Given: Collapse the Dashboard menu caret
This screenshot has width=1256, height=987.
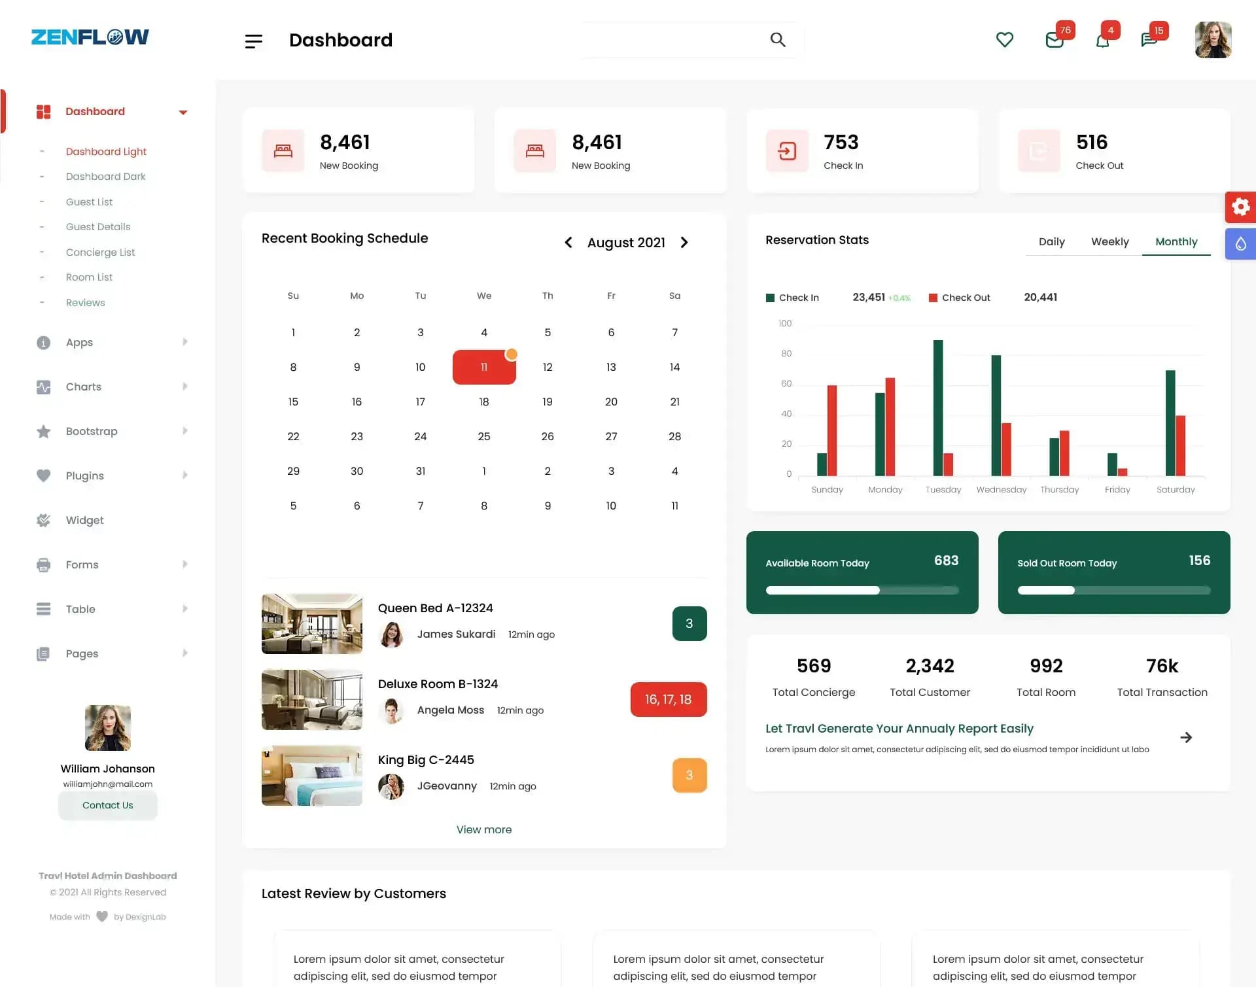Looking at the screenshot, I should (x=183, y=113).
